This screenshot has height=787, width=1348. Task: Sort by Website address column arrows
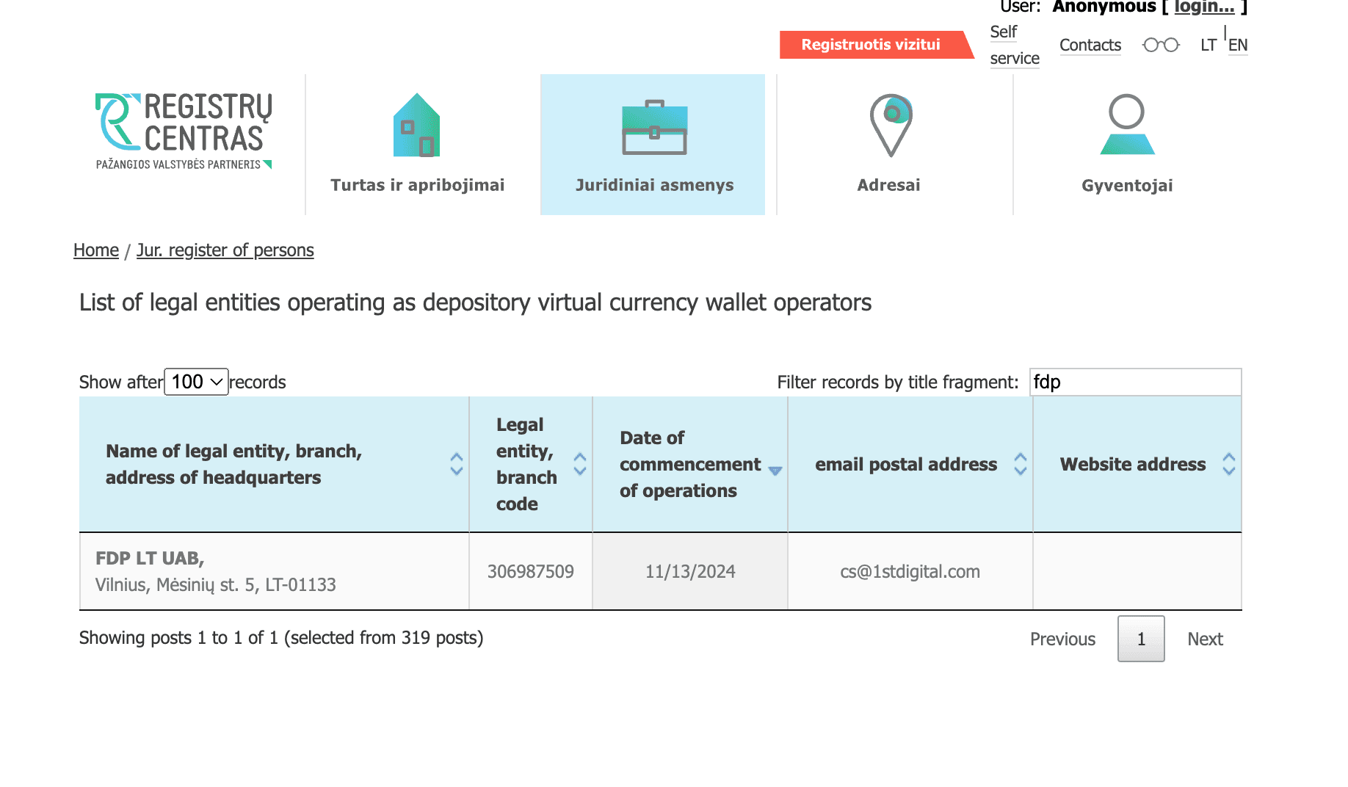coord(1228,464)
